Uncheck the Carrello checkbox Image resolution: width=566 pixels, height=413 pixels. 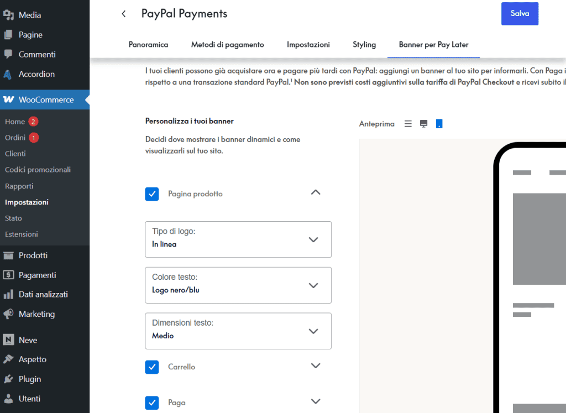coord(152,367)
